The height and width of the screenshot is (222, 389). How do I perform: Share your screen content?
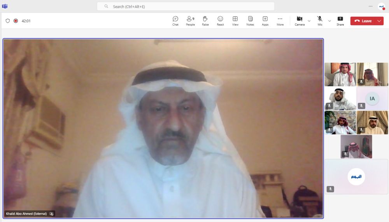pyautogui.click(x=340, y=21)
